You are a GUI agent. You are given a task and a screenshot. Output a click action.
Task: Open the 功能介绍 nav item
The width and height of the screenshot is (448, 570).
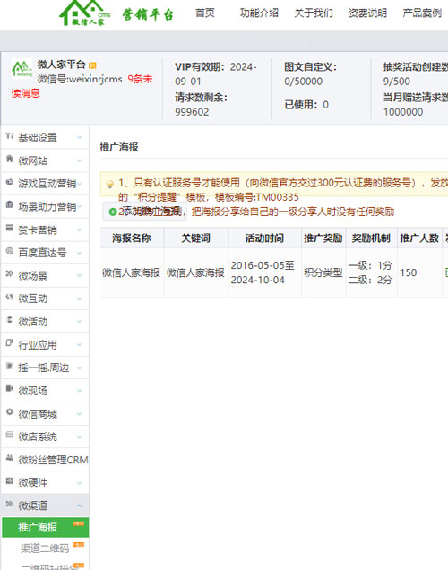pyautogui.click(x=259, y=13)
